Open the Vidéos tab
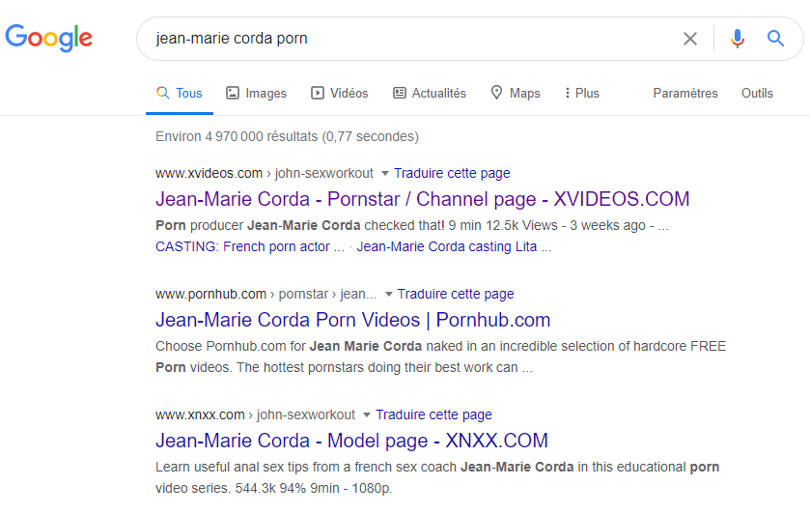 tap(340, 93)
